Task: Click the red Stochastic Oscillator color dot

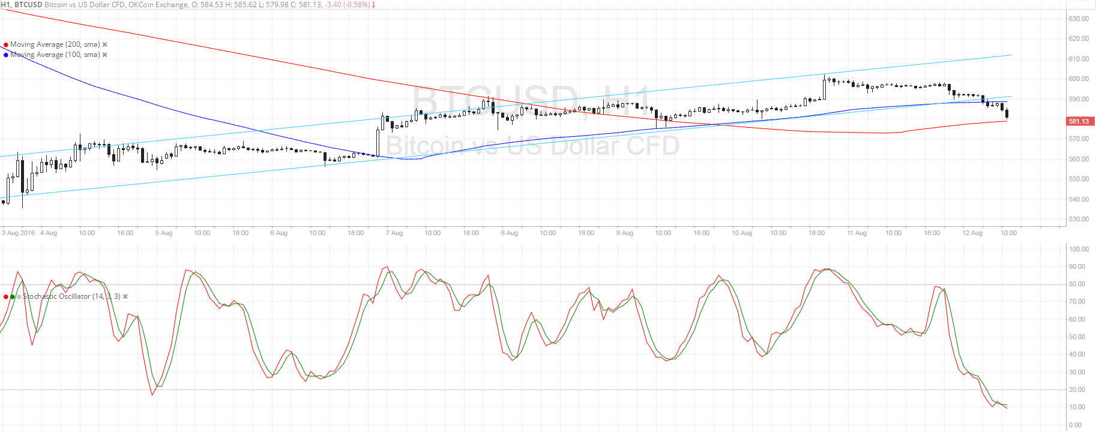Action: click(x=6, y=297)
